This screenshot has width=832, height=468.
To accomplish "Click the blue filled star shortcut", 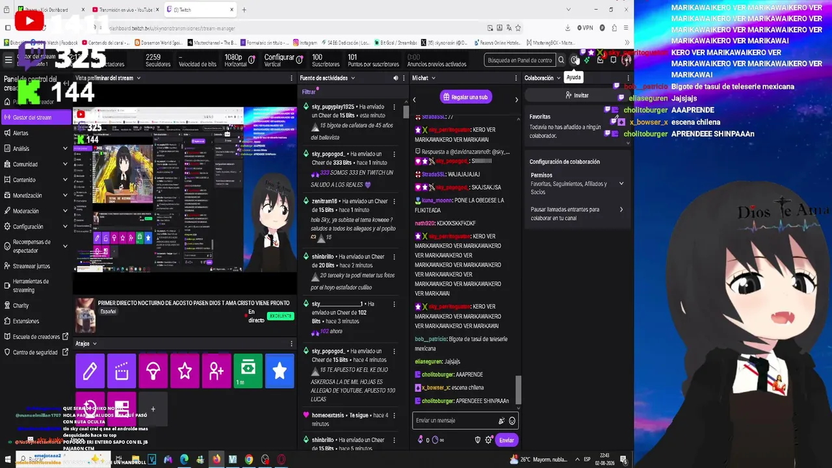I will pyautogui.click(x=279, y=370).
